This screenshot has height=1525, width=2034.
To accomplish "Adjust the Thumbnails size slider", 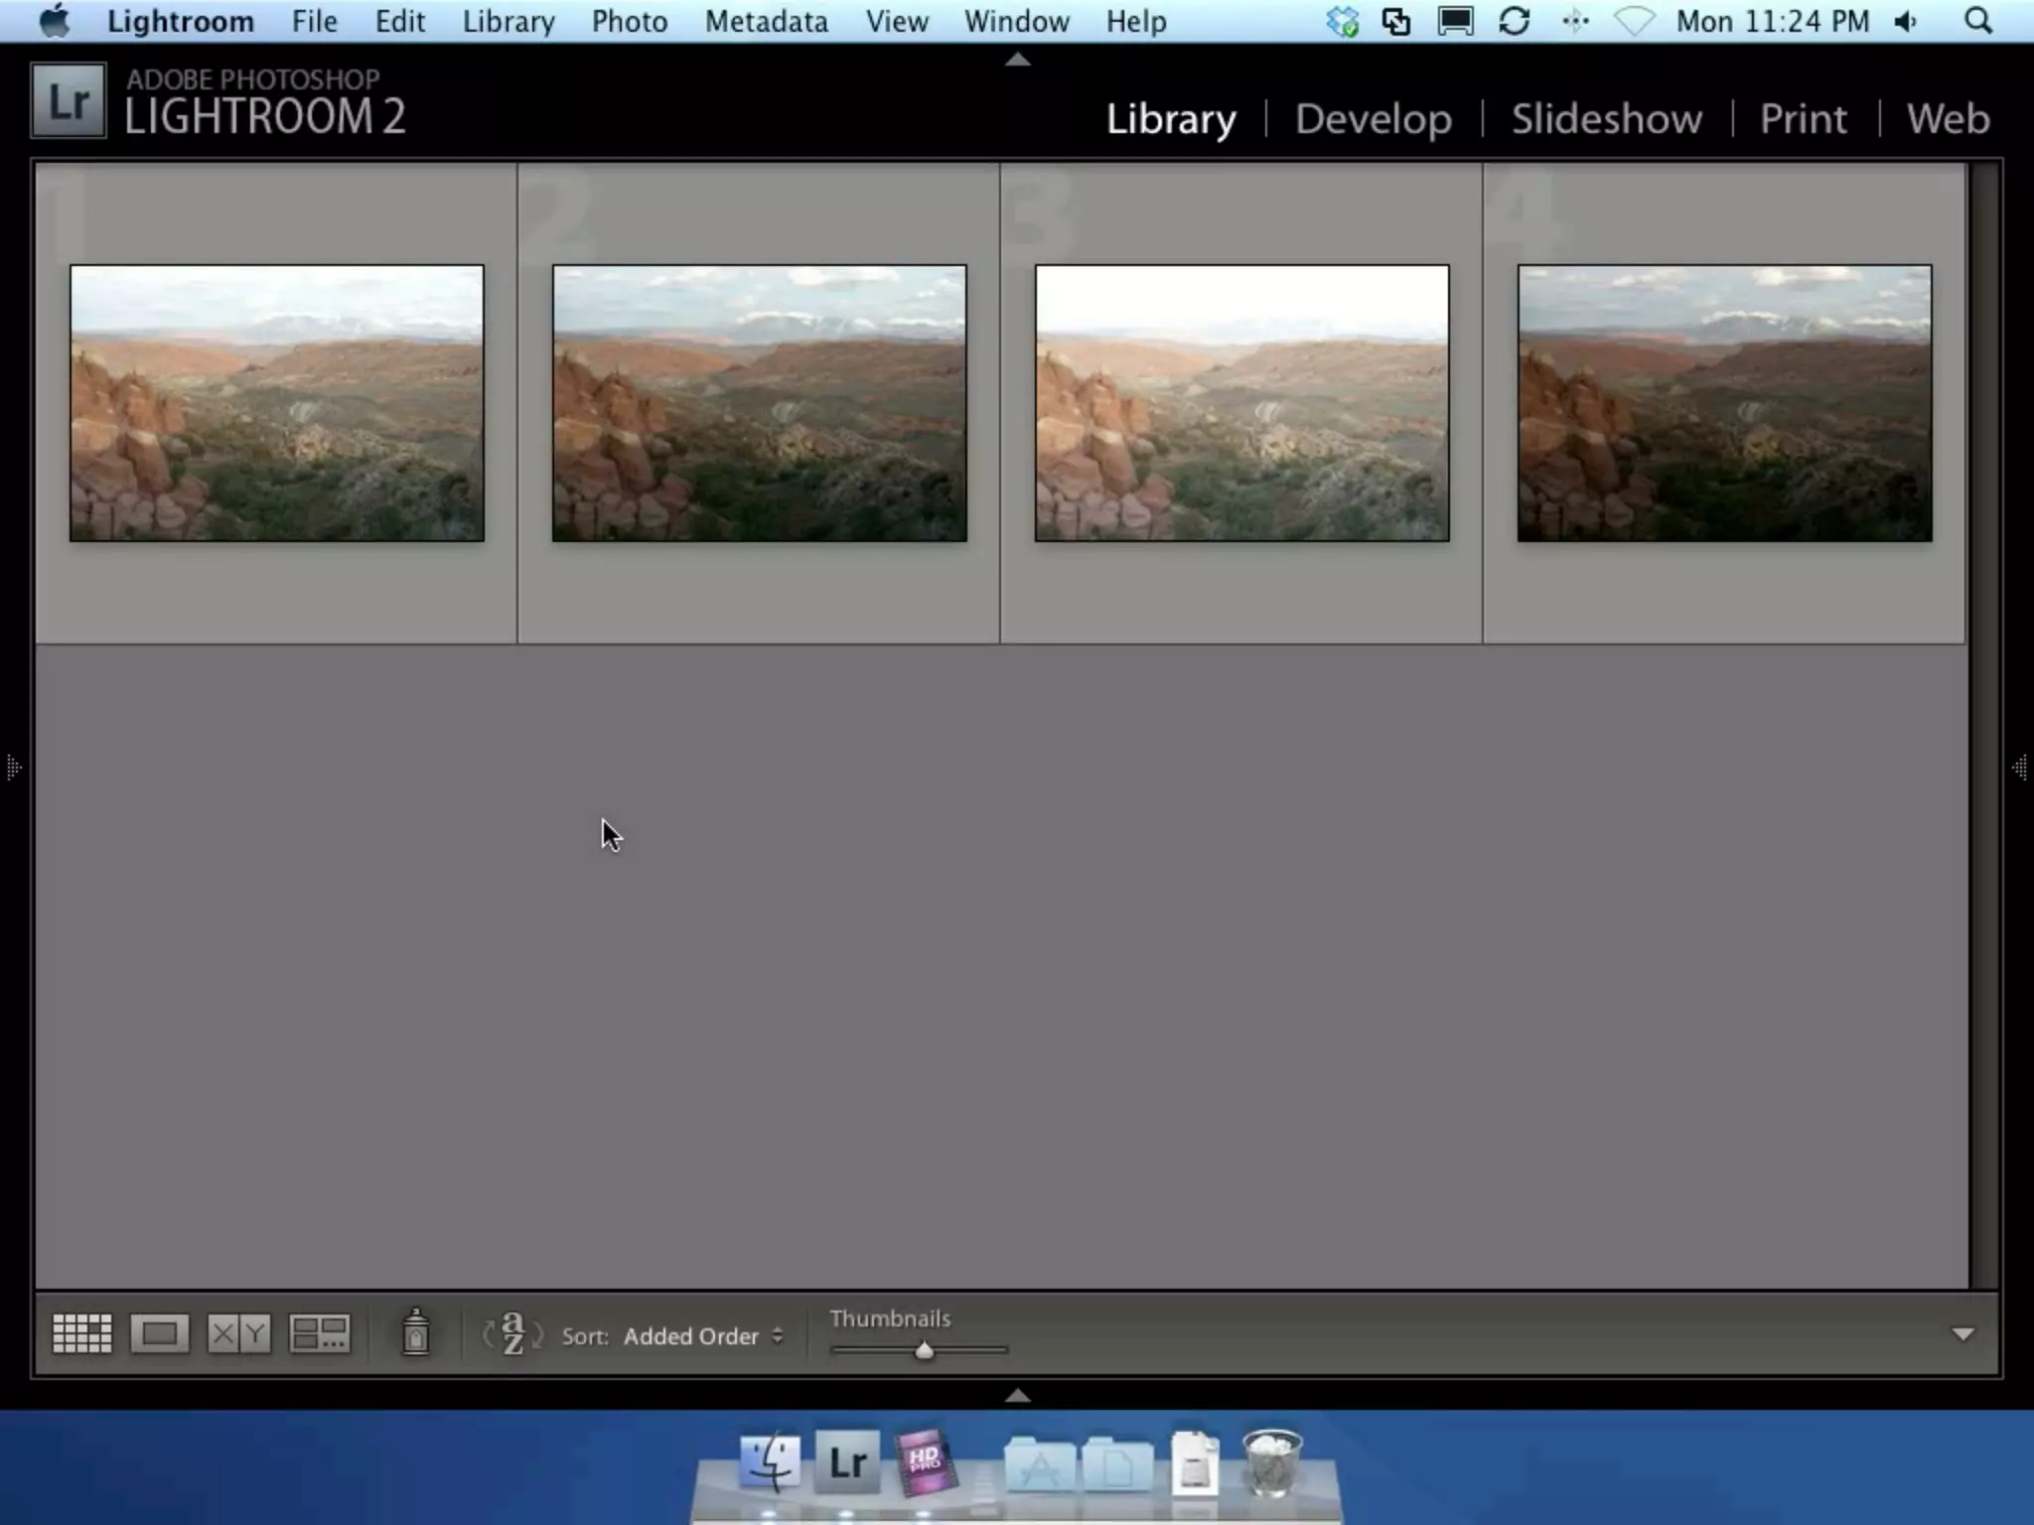I will [x=924, y=1350].
